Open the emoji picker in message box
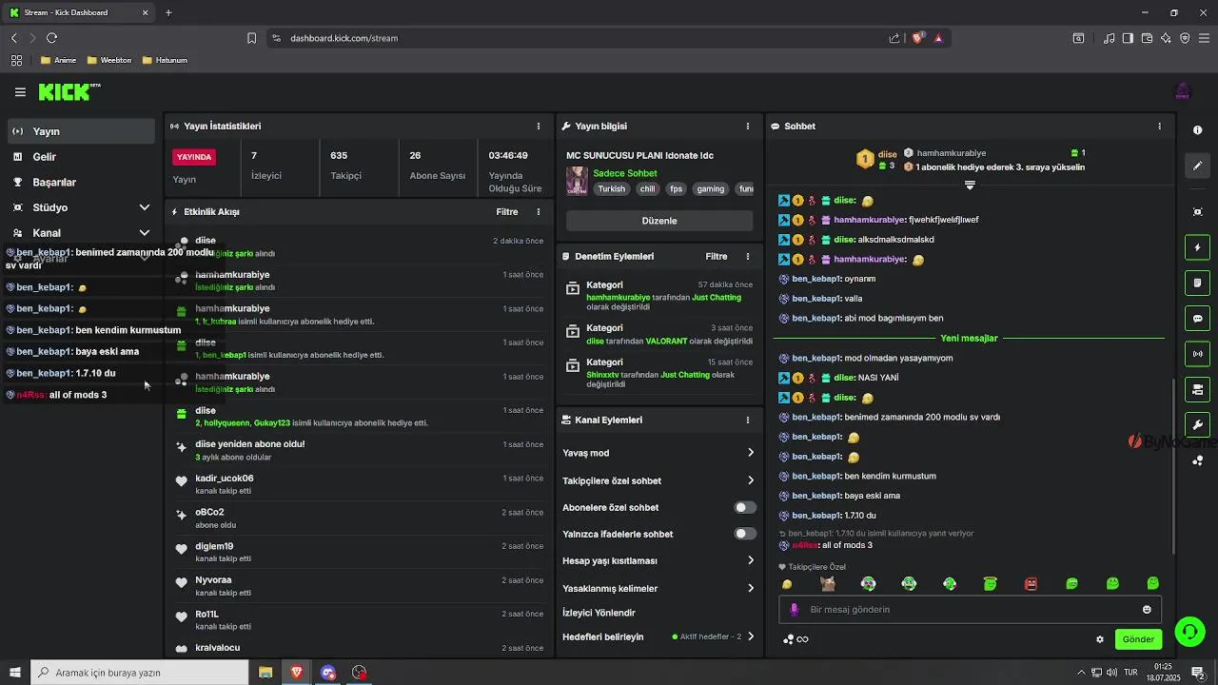 (1147, 610)
